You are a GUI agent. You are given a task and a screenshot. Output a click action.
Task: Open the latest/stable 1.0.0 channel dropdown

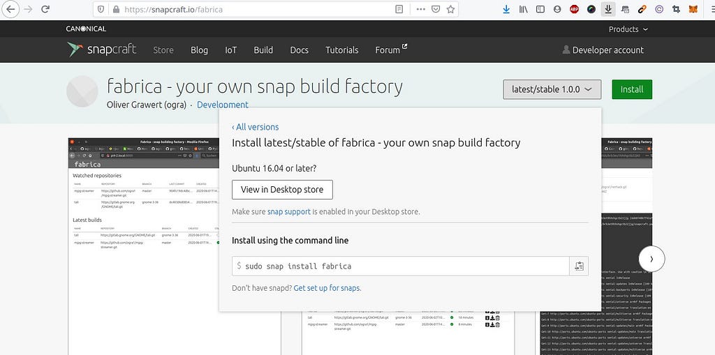pyautogui.click(x=552, y=89)
